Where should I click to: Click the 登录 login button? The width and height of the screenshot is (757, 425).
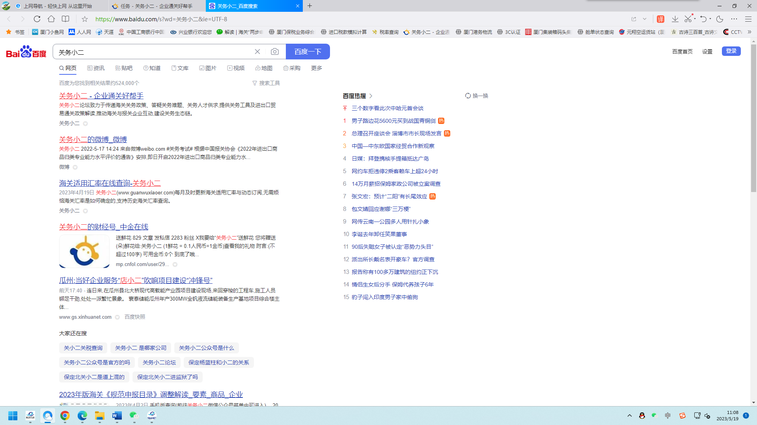[731, 51]
